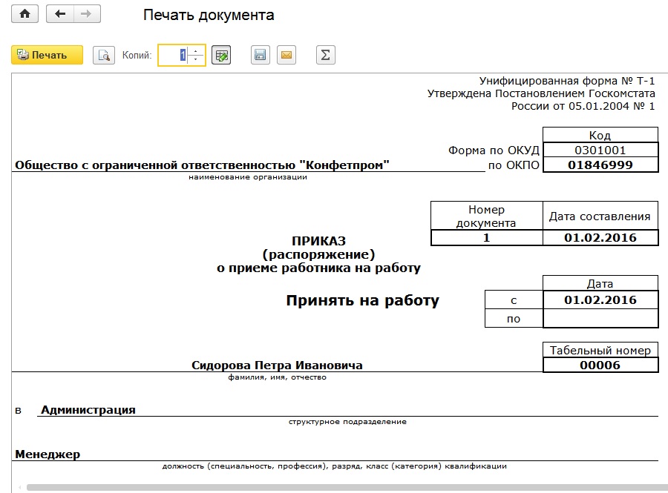Navigate forward with the right arrow

pos(87,14)
